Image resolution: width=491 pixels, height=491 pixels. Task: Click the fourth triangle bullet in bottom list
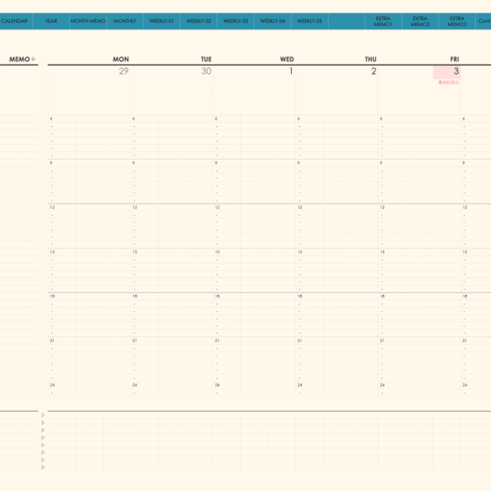coord(43,438)
